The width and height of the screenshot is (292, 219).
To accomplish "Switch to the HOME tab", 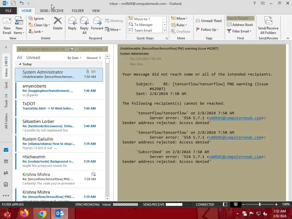I will (x=27, y=11).
